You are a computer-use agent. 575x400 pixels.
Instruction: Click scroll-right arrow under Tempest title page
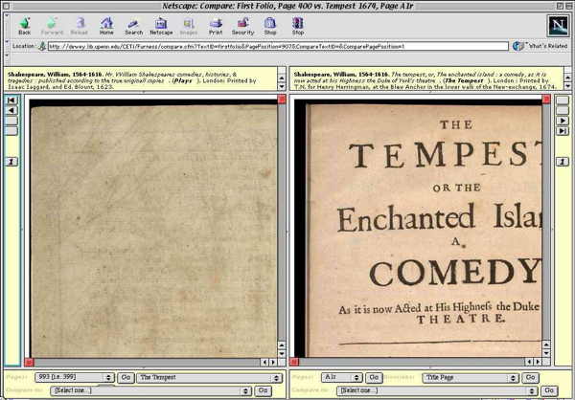[x=538, y=362]
